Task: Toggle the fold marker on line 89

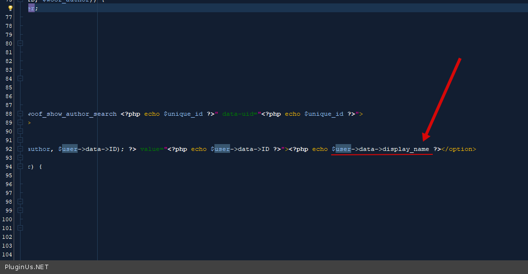Action: point(20,123)
